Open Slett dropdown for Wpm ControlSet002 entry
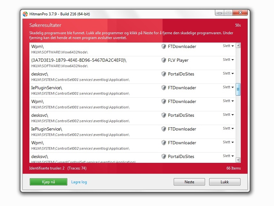The width and height of the screenshot is (274, 206). coord(228,142)
